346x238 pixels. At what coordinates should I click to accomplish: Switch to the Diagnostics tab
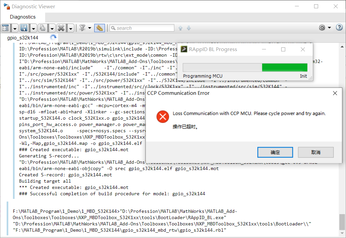(x=22, y=17)
